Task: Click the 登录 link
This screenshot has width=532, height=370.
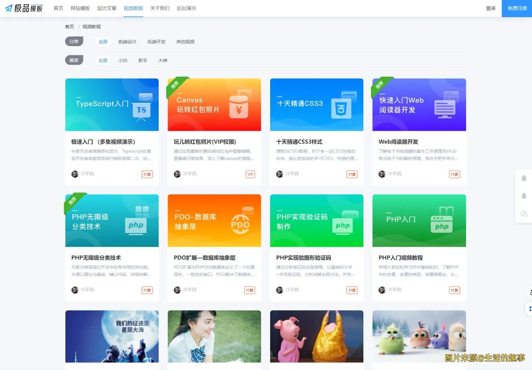Action: coord(491,8)
